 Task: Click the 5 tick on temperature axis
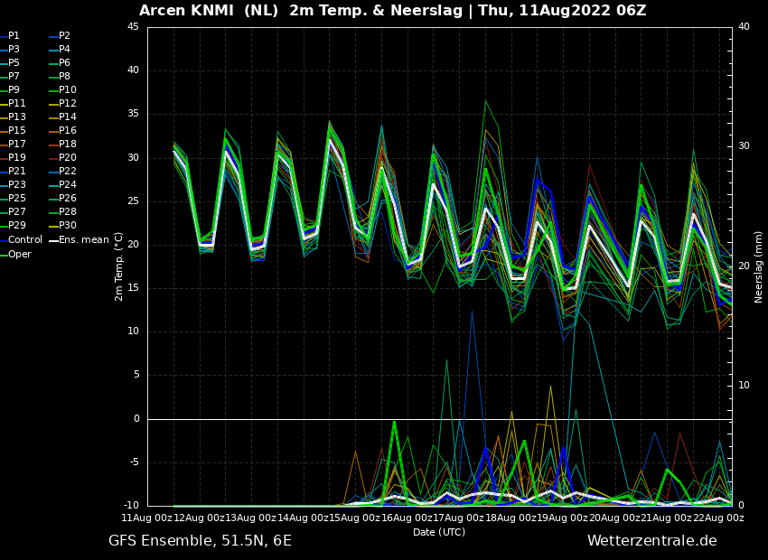[136, 375]
